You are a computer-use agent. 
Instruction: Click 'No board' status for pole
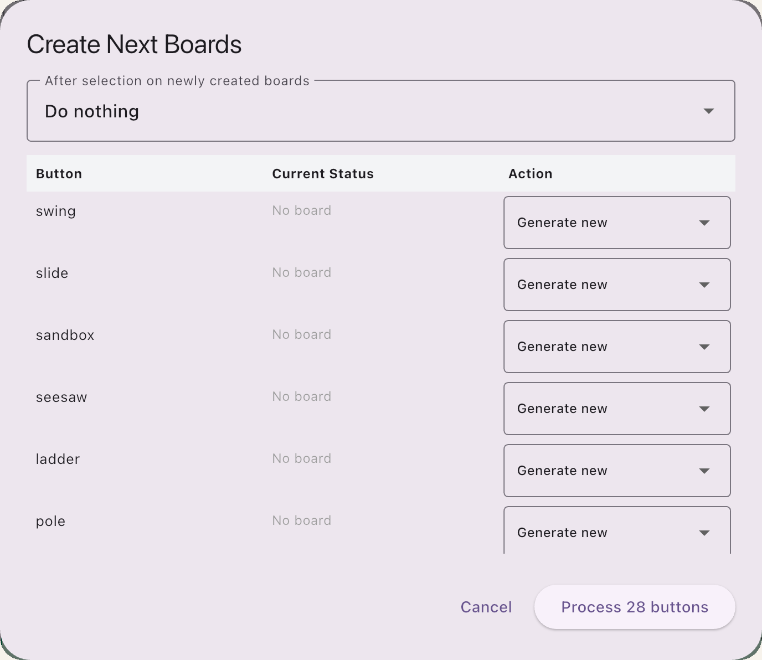pyautogui.click(x=302, y=520)
